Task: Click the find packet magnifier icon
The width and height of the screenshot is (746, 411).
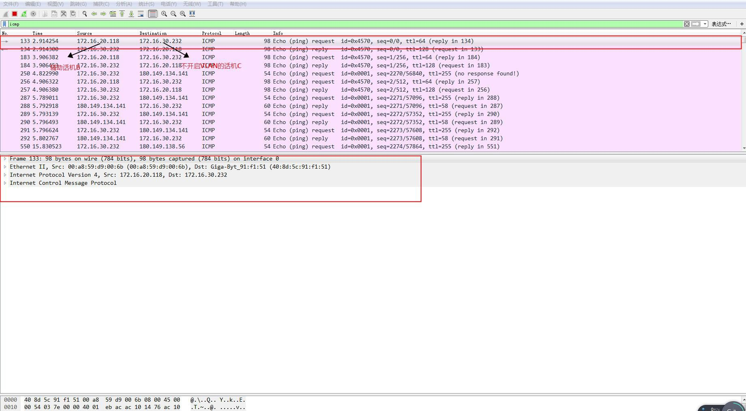Action: [x=85, y=14]
